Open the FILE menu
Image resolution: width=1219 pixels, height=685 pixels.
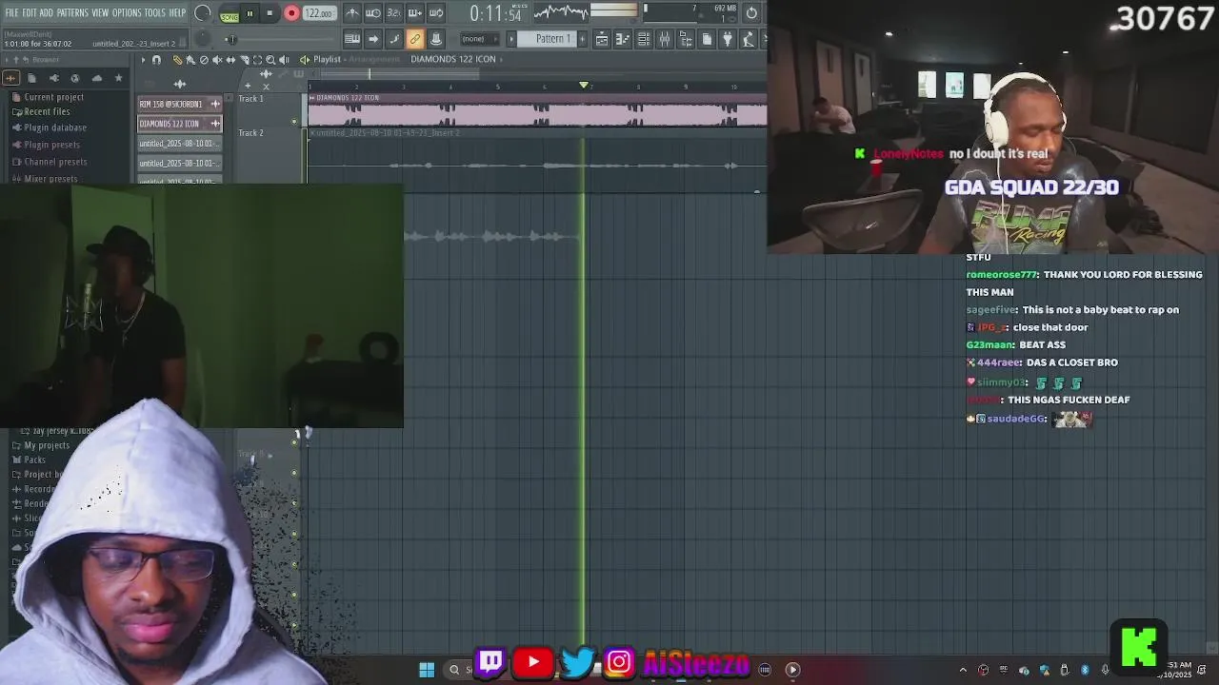pos(11,12)
